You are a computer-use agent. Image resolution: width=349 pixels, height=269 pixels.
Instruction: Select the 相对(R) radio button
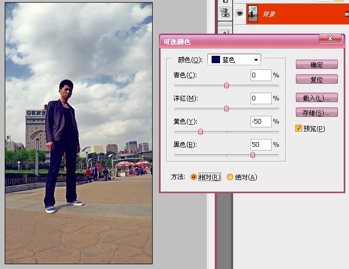click(193, 177)
